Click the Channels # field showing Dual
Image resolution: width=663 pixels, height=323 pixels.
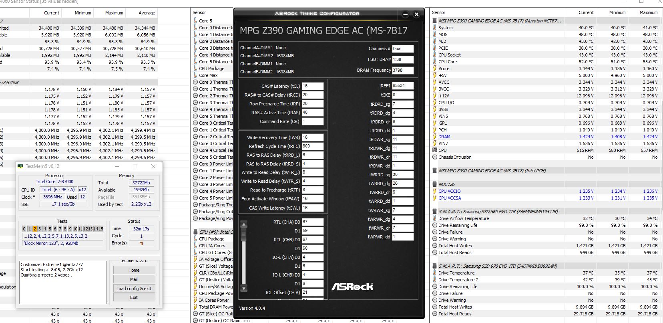[402, 48]
